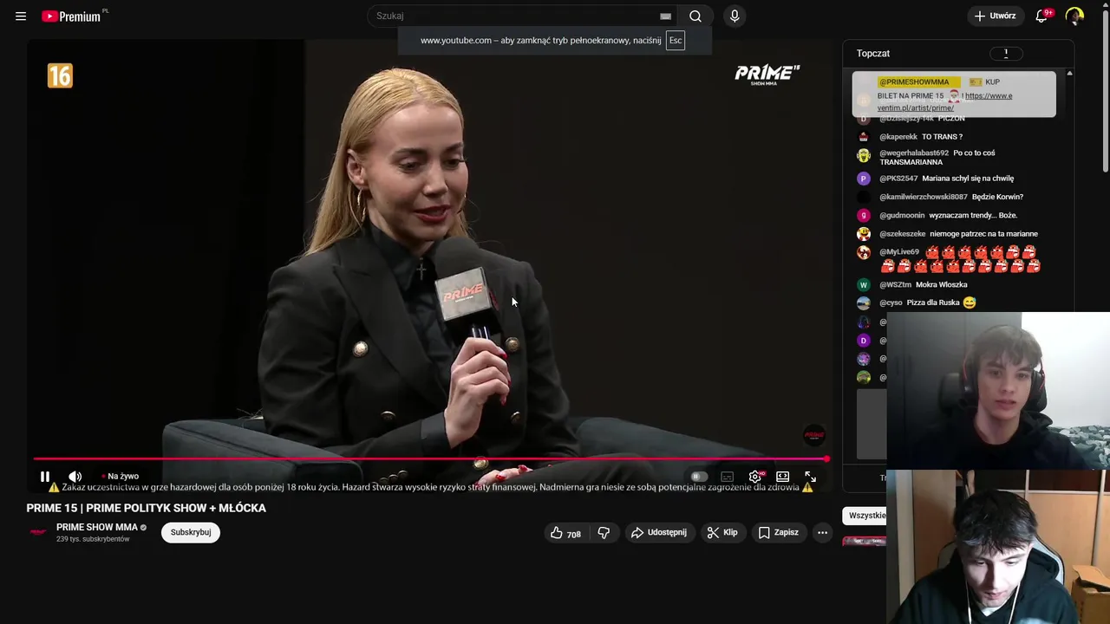Click the video title PRIME 15 text

tap(146, 508)
